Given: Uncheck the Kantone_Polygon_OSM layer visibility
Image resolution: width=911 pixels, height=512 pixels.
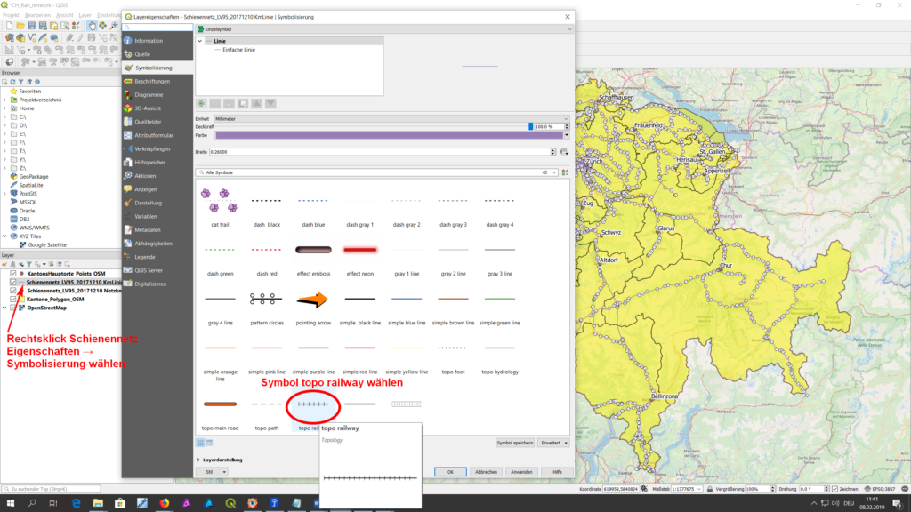Looking at the screenshot, I should (x=12, y=300).
